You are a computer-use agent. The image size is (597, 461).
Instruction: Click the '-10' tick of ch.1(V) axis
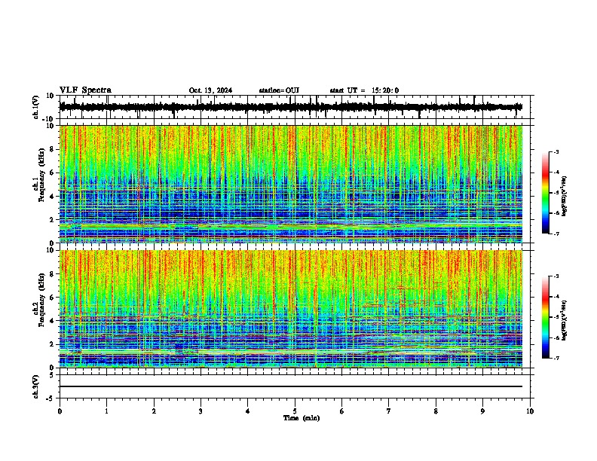point(49,119)
